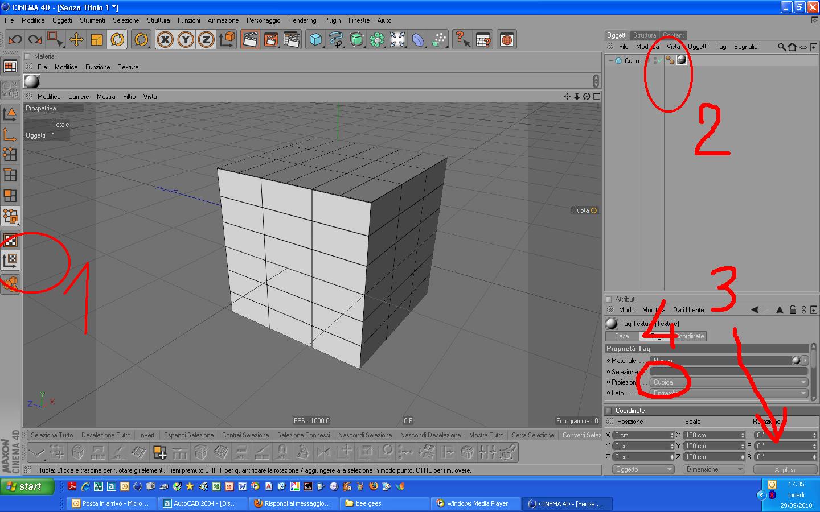Toggle the lock icon in Attributi panel
This screenshot has height=512, width=820.
tap(792, 310)
